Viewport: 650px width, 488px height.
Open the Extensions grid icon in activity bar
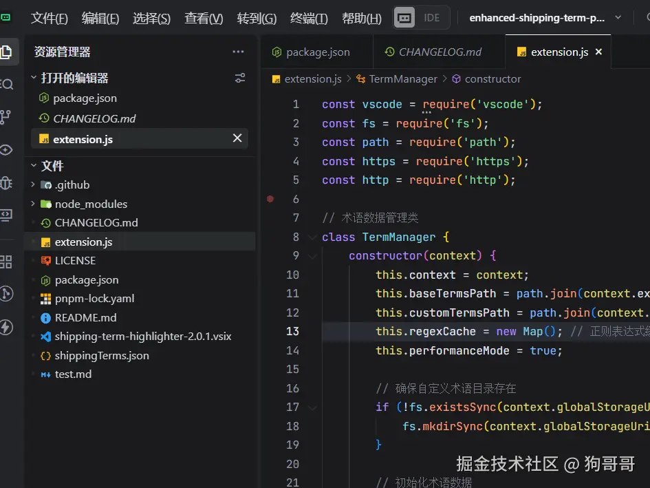pos(6,262)
